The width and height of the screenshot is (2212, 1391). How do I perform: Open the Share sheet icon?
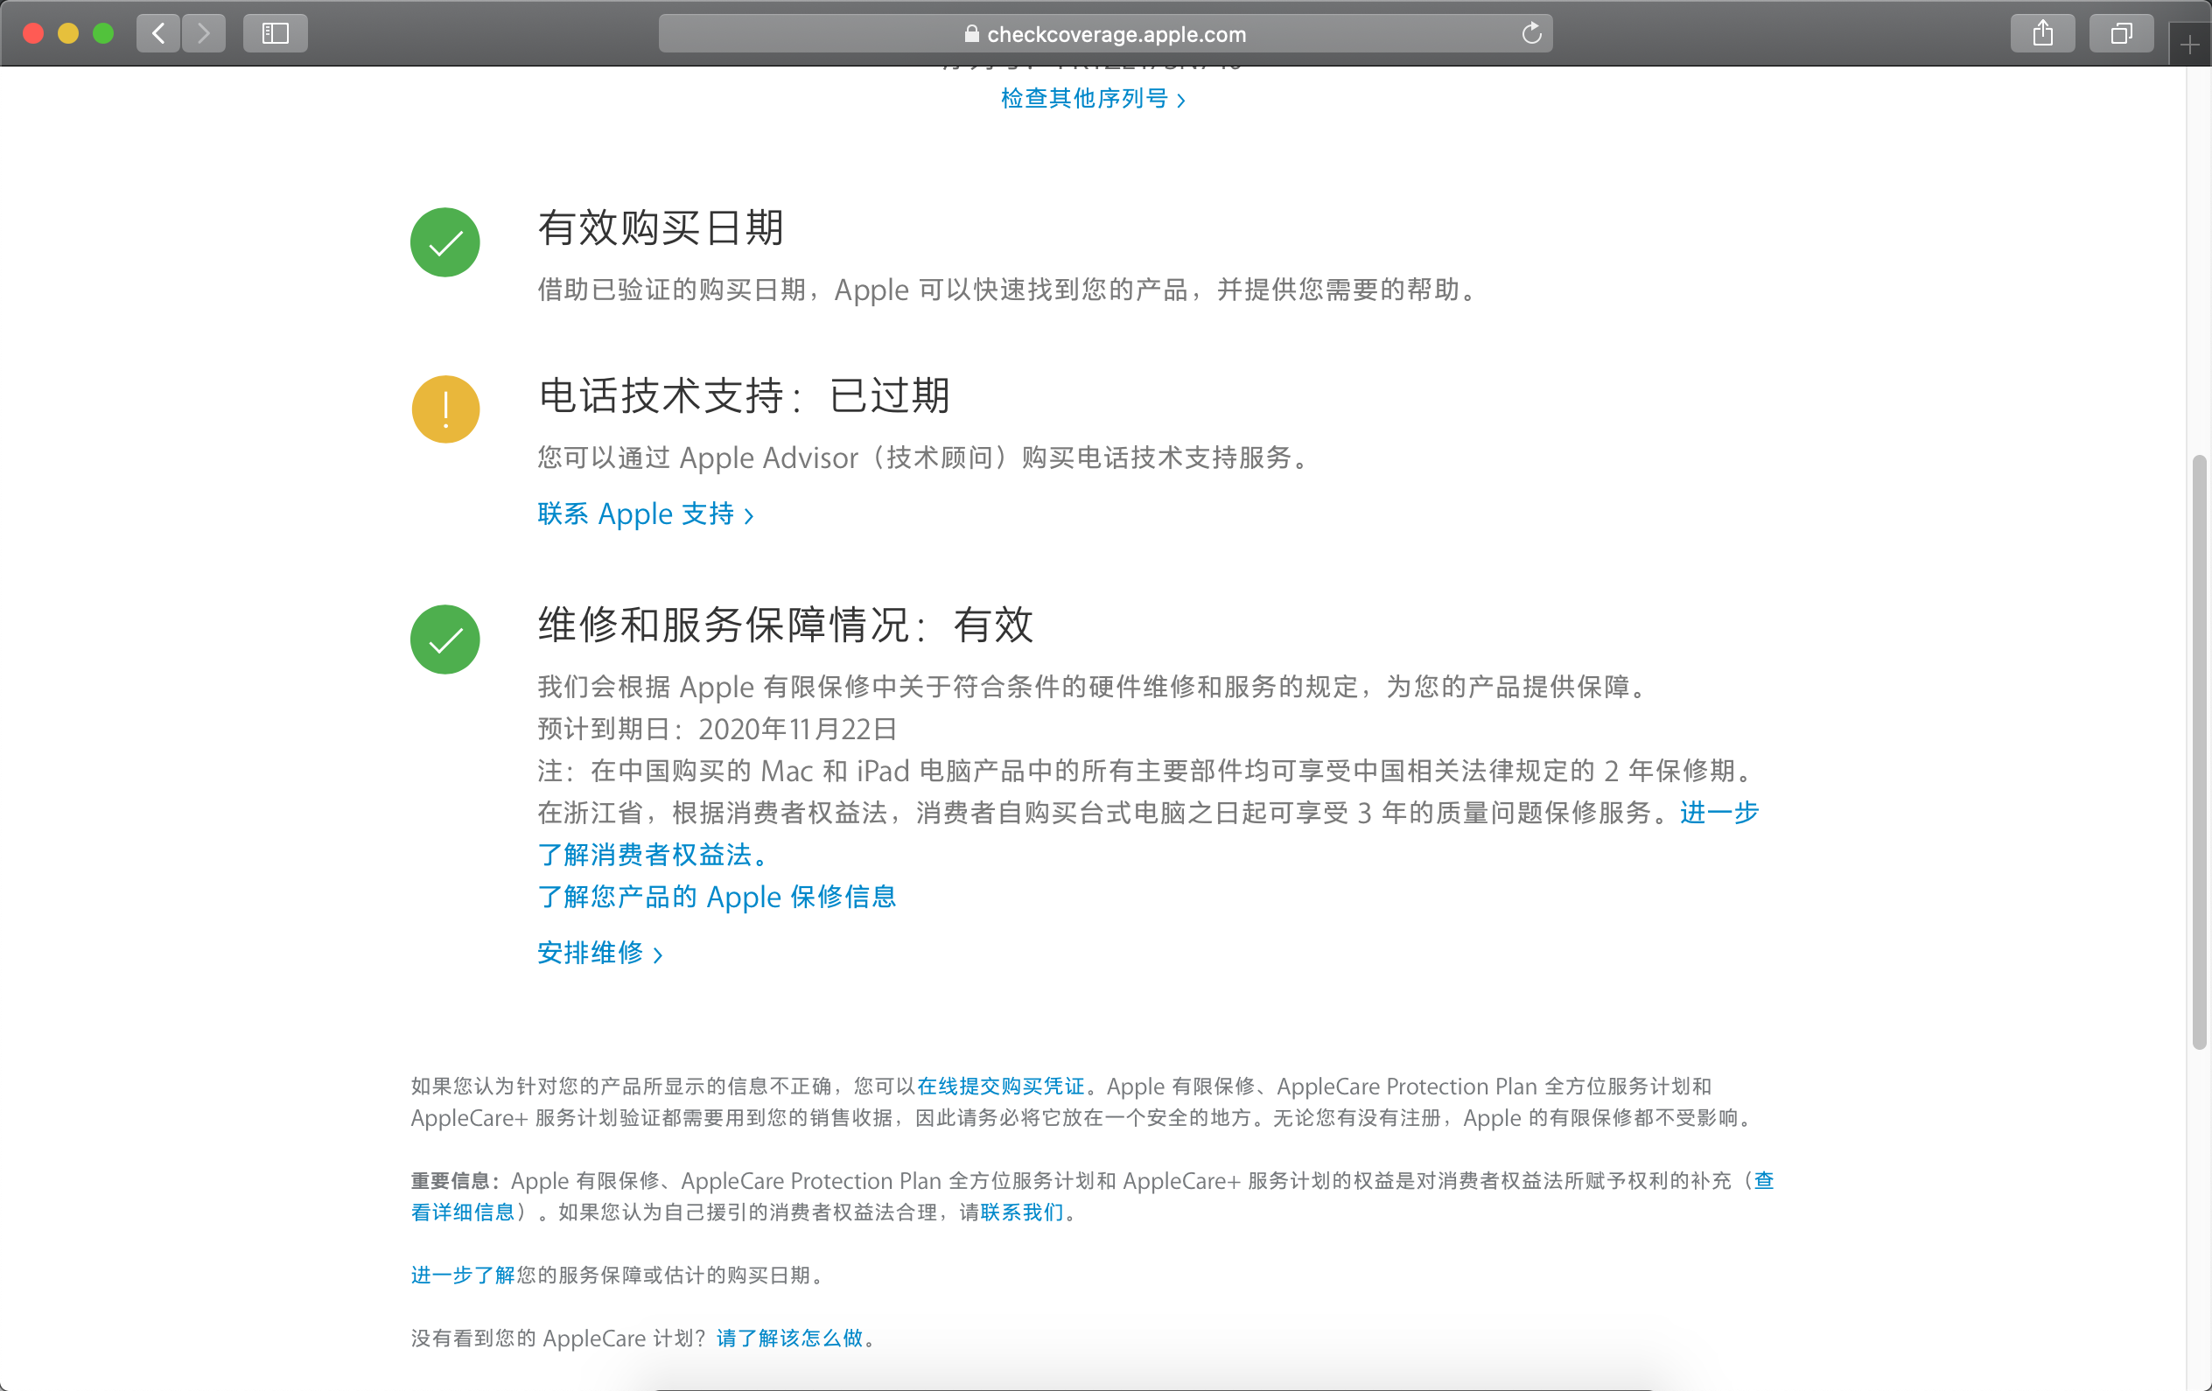tap(2041, 34)
